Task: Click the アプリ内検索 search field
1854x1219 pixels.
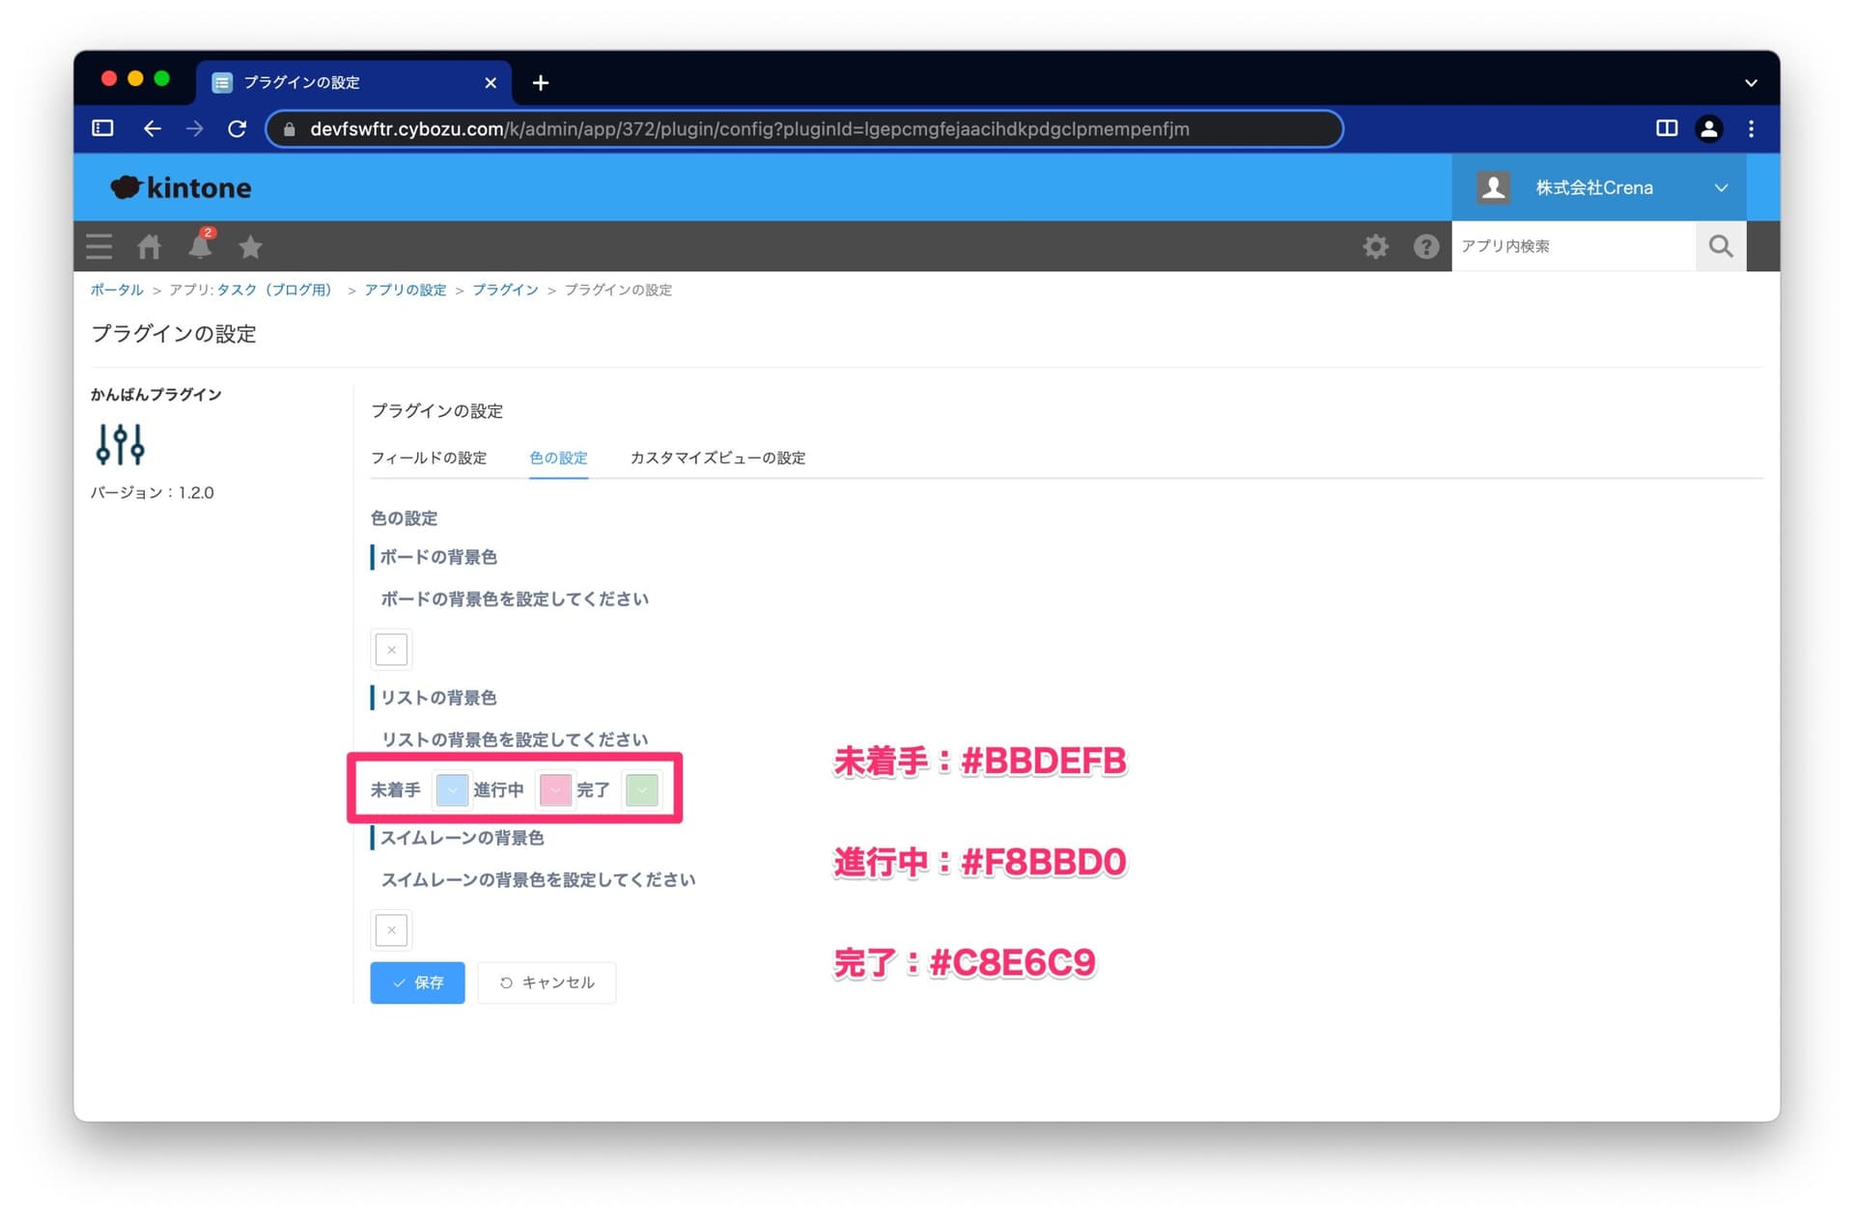Action: coord(1574,246)
